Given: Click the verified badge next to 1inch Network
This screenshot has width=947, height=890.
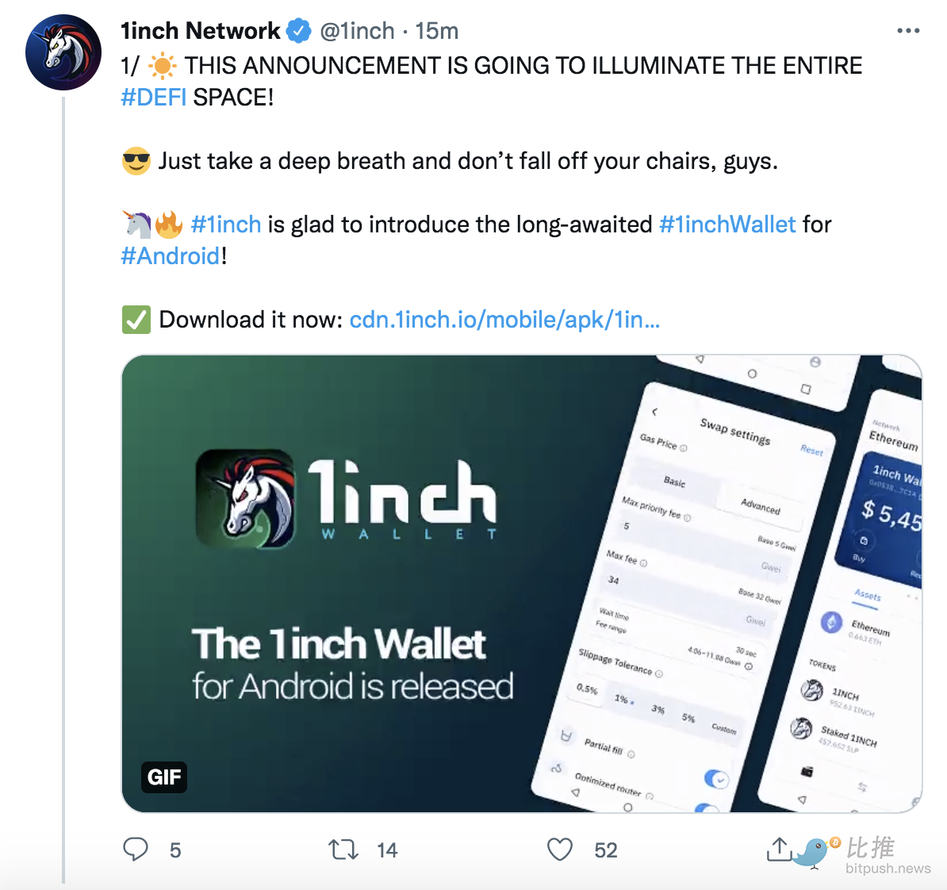Looking at the screenshot, I should pyautogui.click(x=298, y=31).
